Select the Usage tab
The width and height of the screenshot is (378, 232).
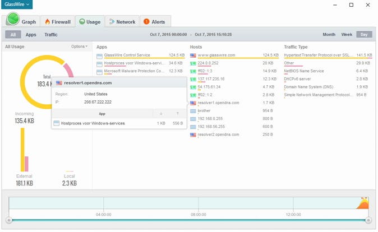(90, 22)
